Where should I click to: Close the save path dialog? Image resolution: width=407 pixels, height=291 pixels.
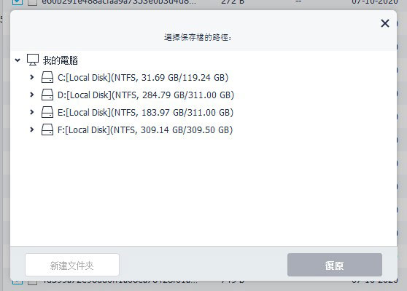(385, 23)
